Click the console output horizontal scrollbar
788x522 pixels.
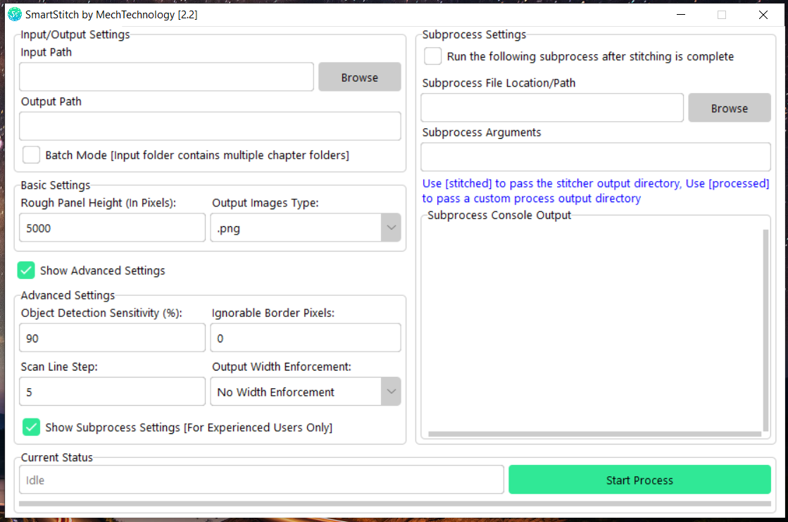[x=594, y=434]
